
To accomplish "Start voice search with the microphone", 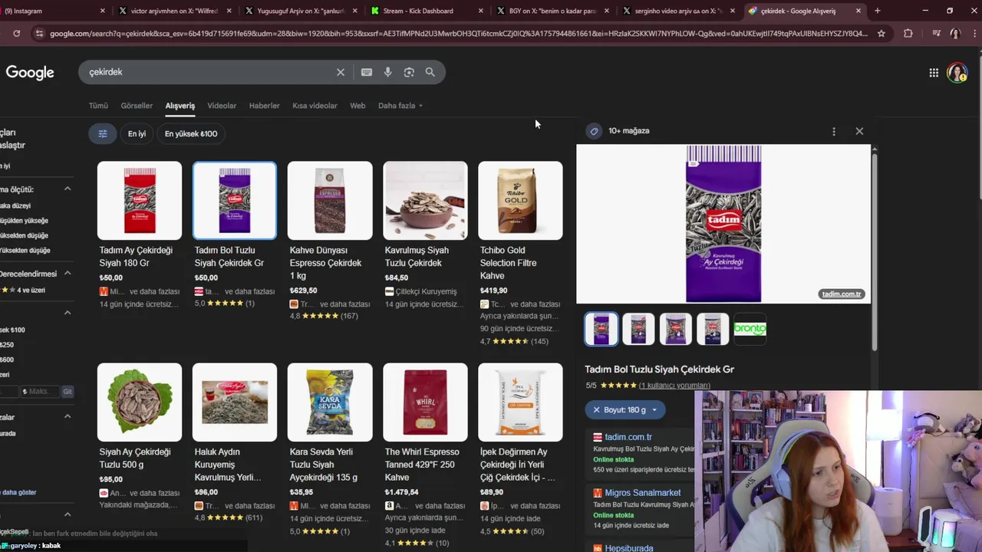I will 387,72.
